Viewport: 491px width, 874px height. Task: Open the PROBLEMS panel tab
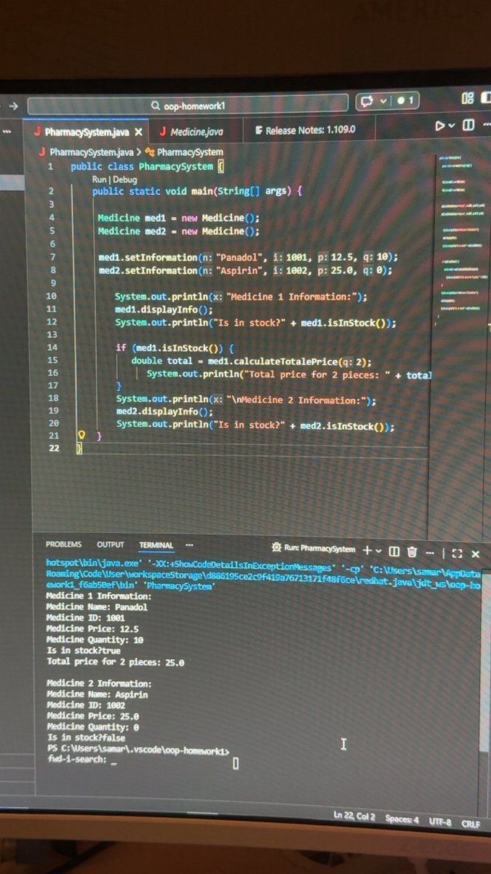click(x=63, y=544)
